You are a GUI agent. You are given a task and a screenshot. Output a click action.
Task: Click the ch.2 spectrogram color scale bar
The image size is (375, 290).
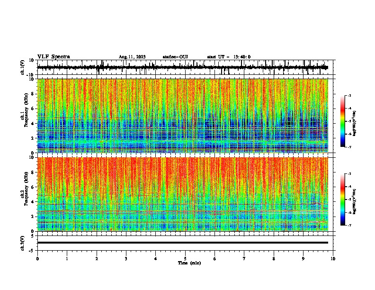click(342, 199)
